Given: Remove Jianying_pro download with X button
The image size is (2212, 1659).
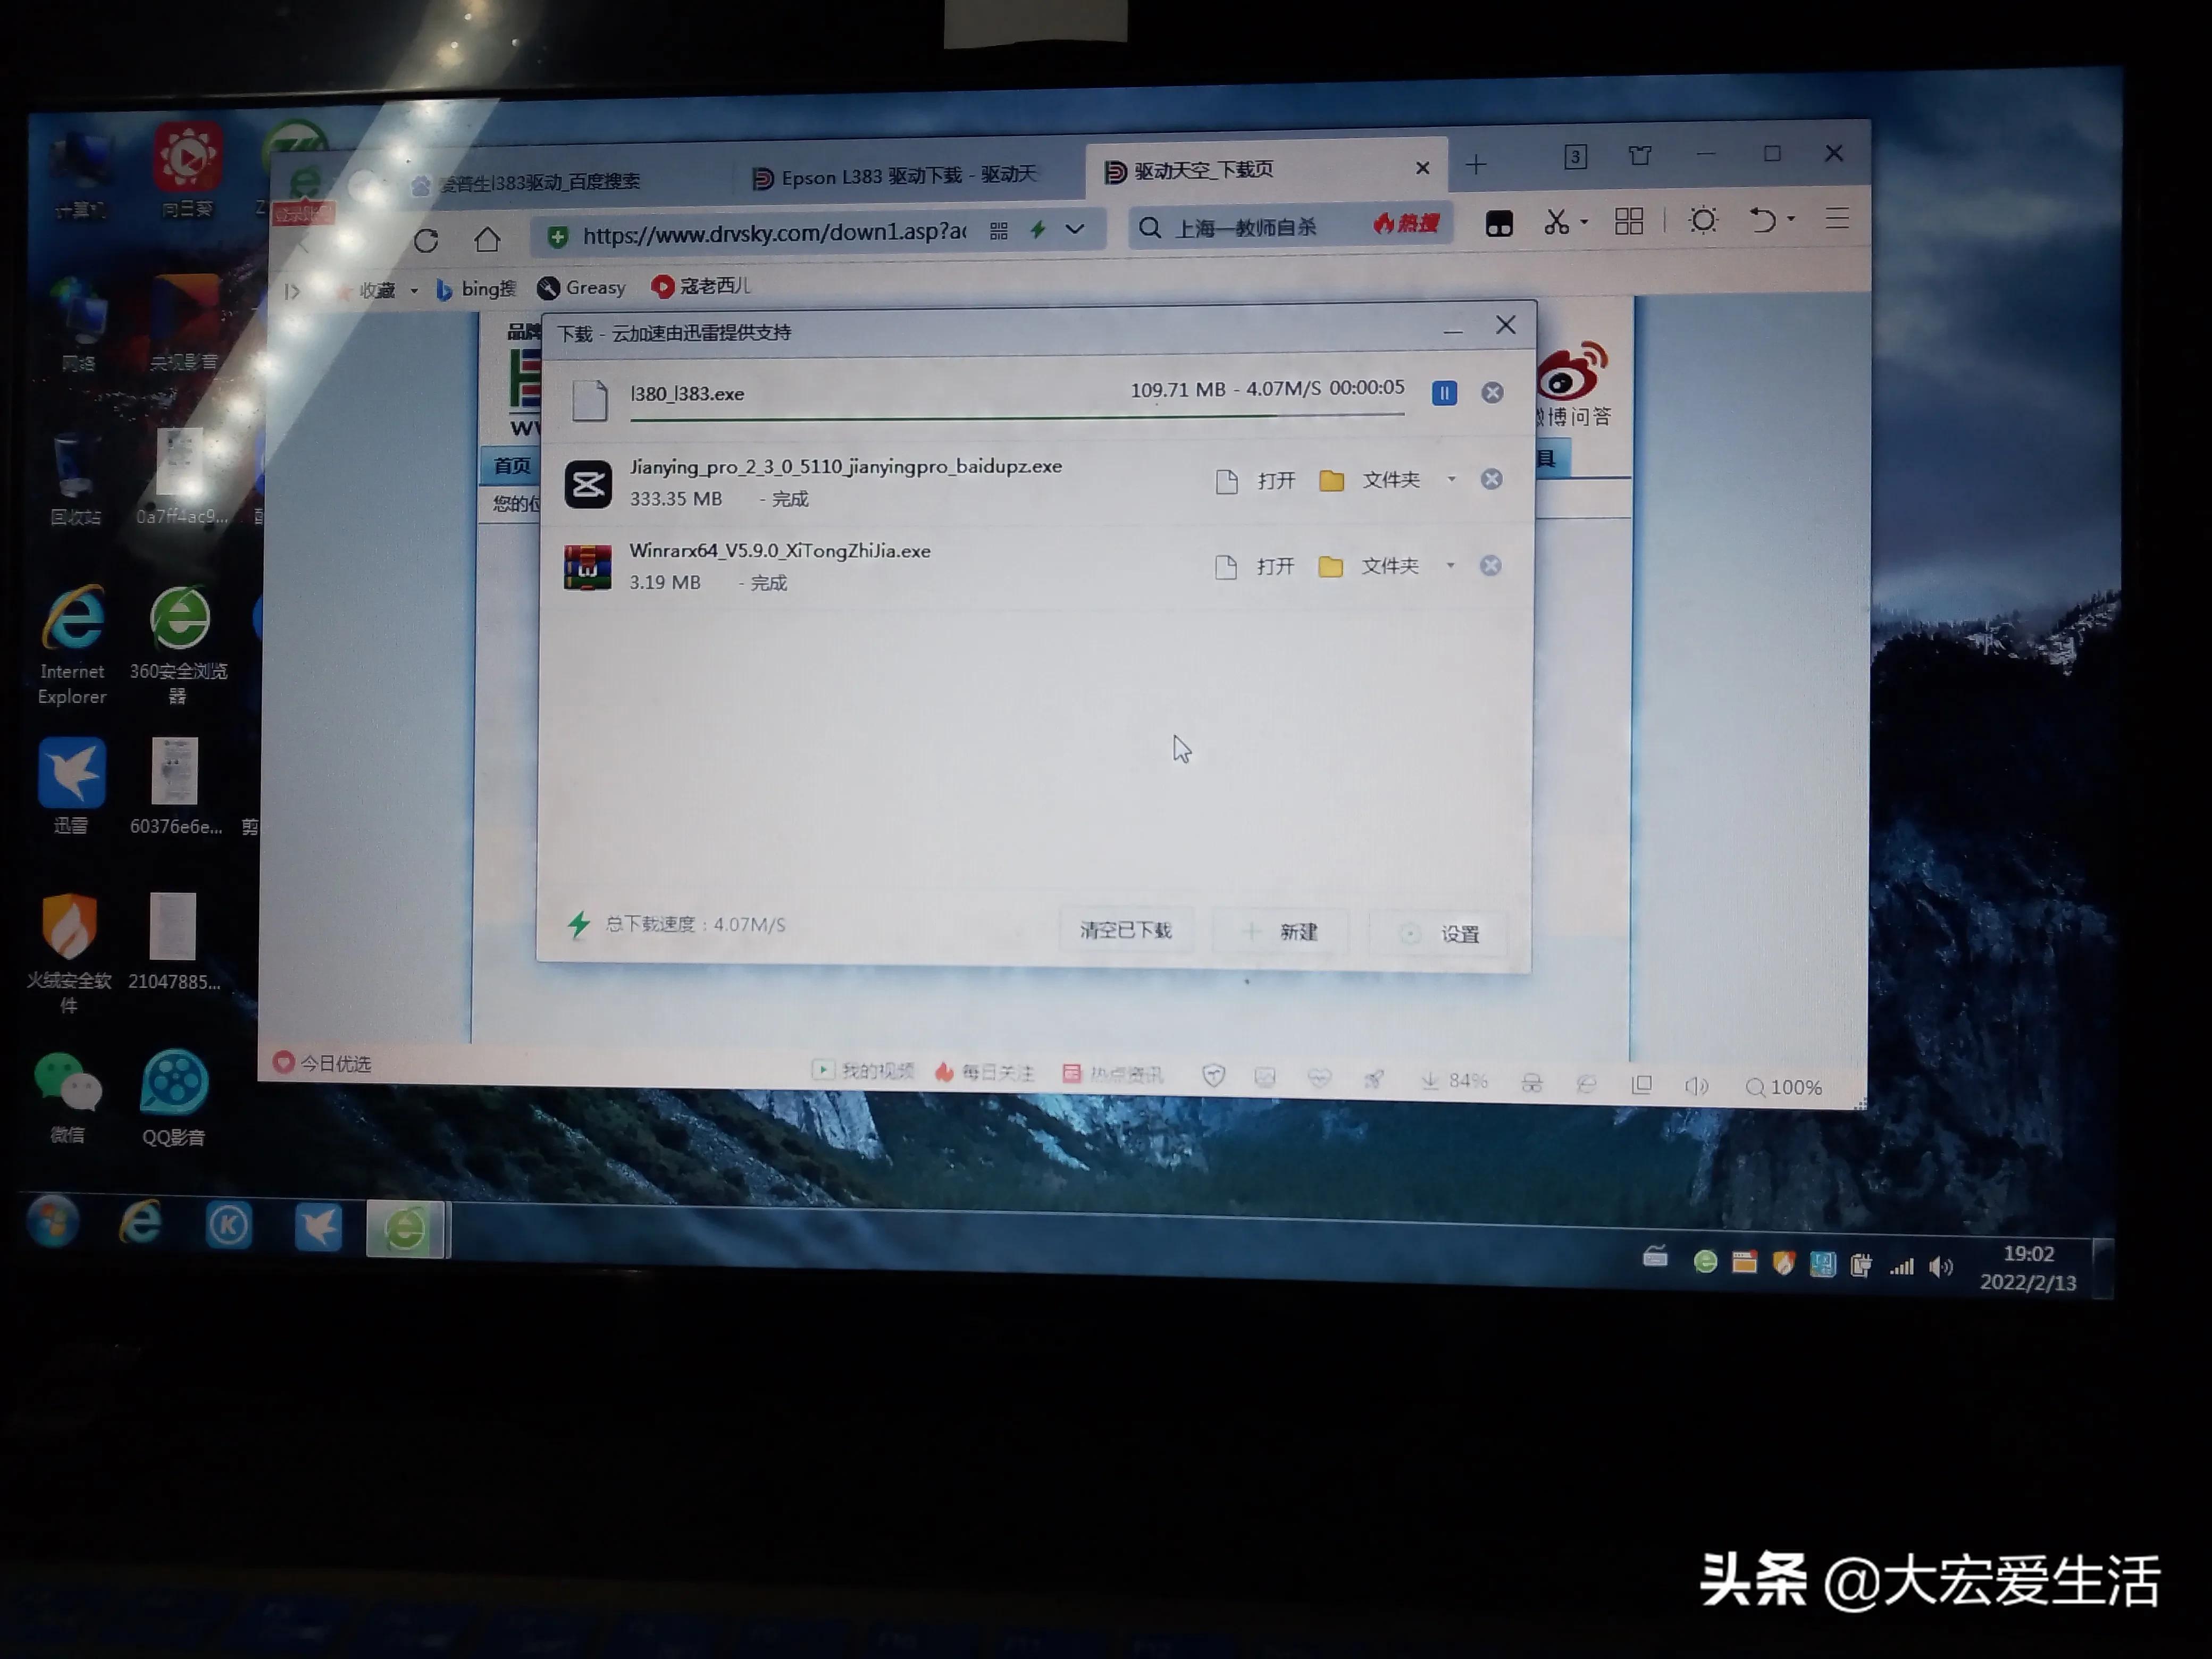Looking at the screenshot, I should 1489,479.
